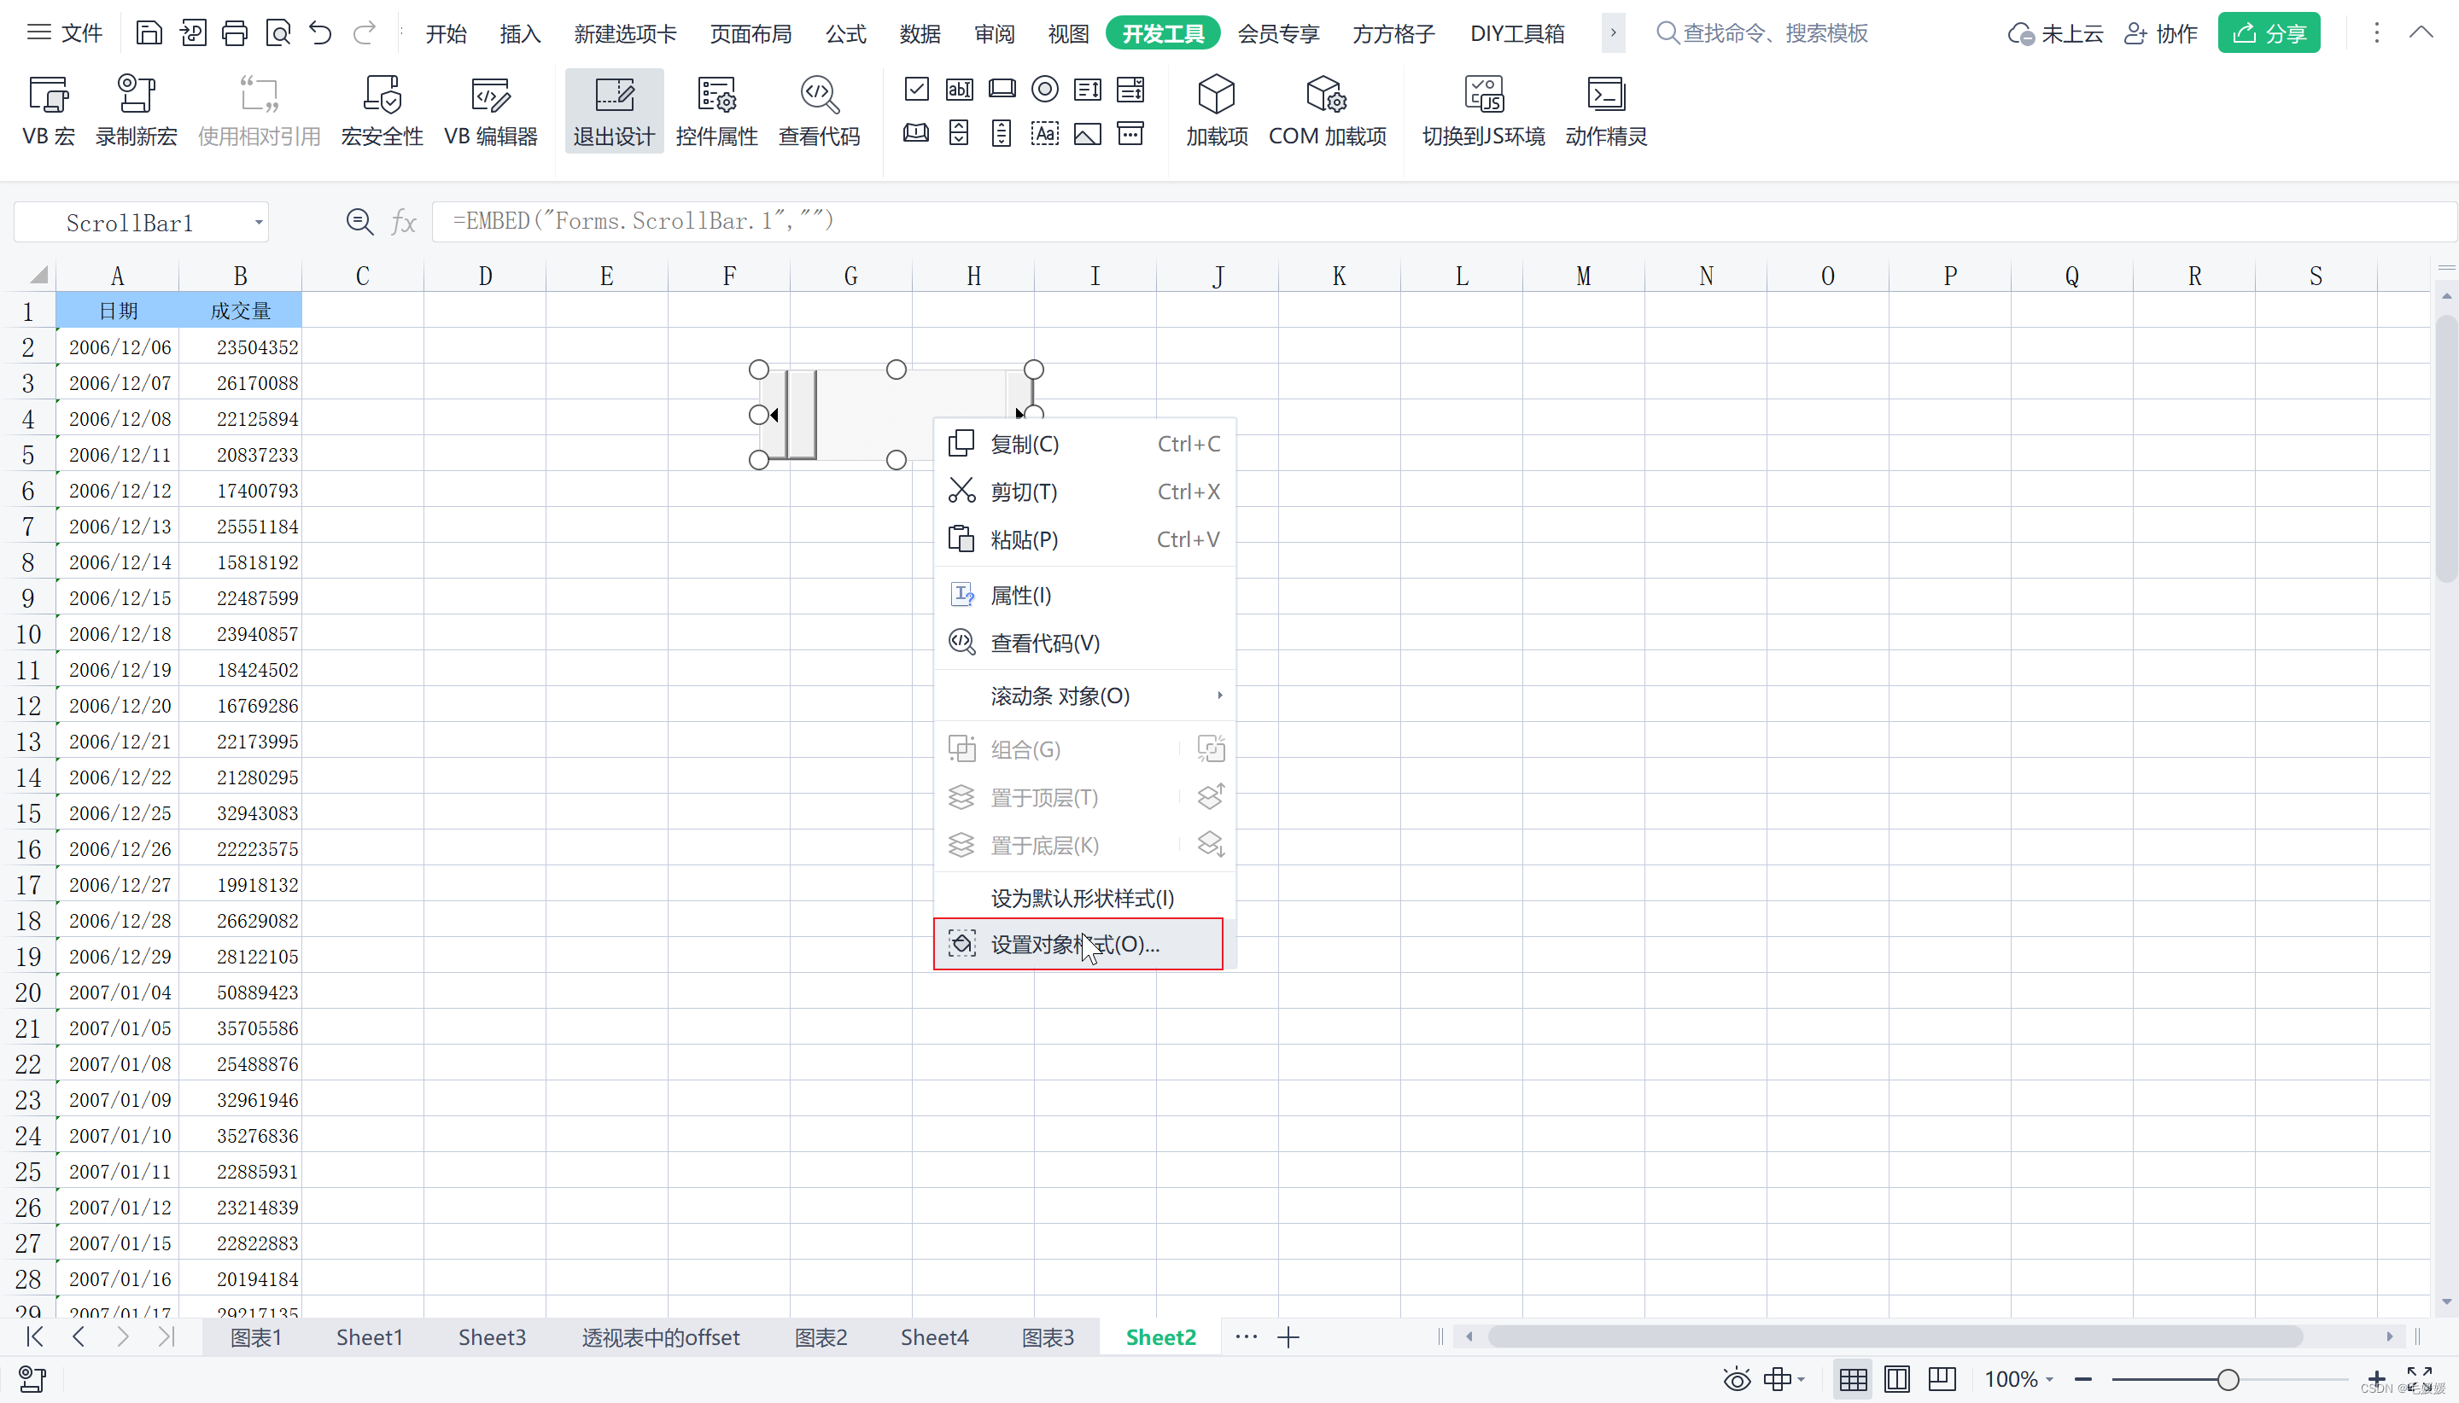Switch to 公式 ribbon tab
Screen dimensions: 2459x1403
[846, 34]
